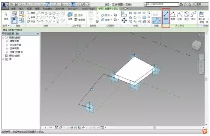Toggle Thin Lines in quick access toolbar
Viewport: 210px width, 136px height.
coord(73,4)
